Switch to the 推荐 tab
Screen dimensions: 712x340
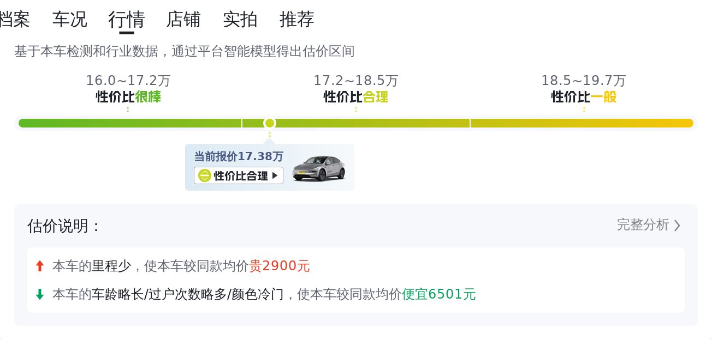(x=296, y=20)
